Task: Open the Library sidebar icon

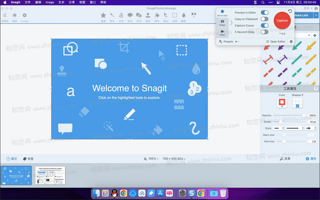Action: [x=5, y=15]
